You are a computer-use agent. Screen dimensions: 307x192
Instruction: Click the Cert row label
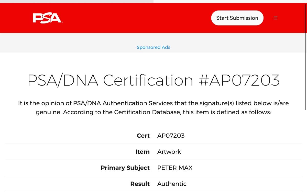143,136
